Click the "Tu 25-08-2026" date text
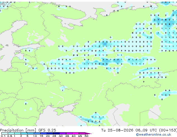The width and height of the screenshot is (177, 137). click(117, 130)
